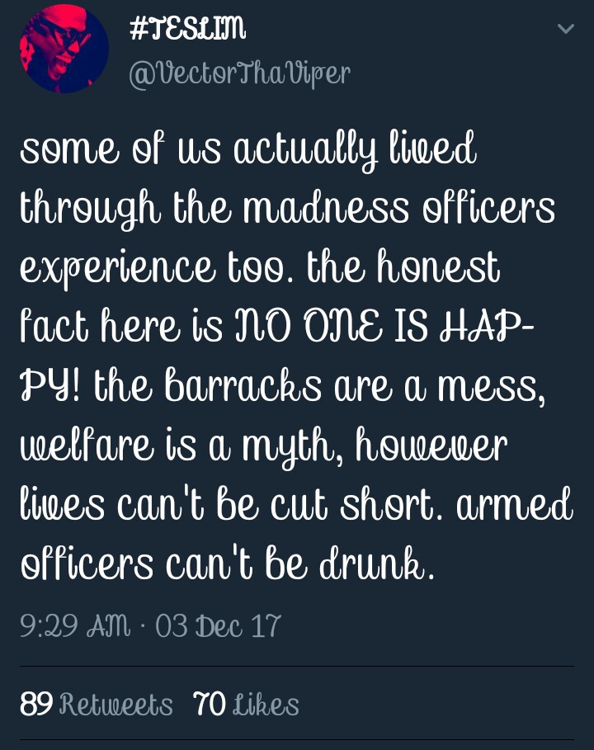Tap the number 70 like count
The image size is (594, 750).
tap(209, 704)
